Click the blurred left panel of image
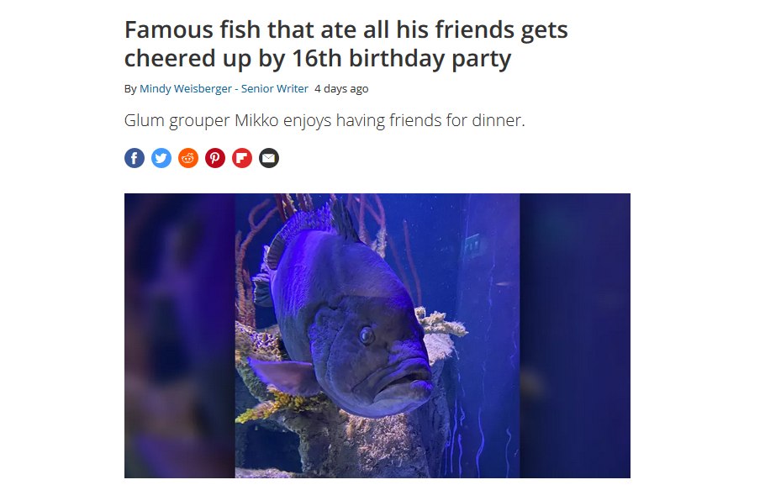 point(180,335)
